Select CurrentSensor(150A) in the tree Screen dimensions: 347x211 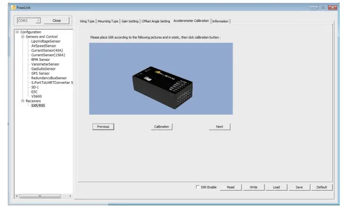(48, 55)
